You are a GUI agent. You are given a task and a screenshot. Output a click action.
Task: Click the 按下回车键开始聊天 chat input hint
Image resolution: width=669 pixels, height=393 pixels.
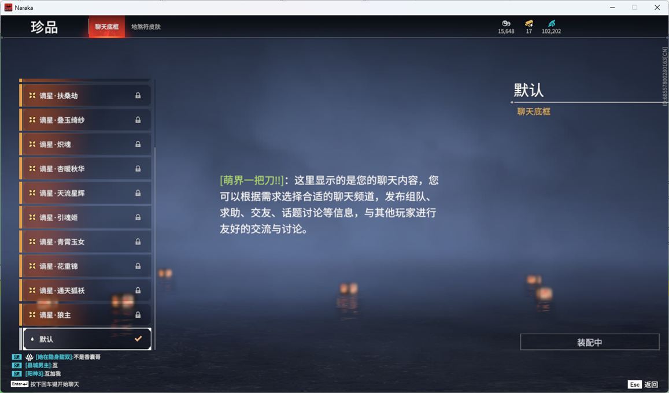54,384
